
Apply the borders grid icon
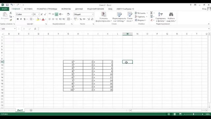[31, 19]
